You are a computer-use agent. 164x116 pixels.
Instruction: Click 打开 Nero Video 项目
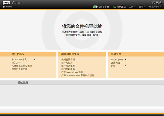pos(72,72)
